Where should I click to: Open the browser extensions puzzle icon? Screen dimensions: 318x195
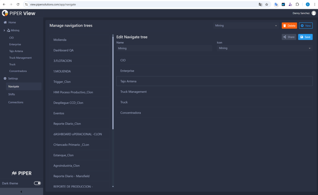coord(298,5)
